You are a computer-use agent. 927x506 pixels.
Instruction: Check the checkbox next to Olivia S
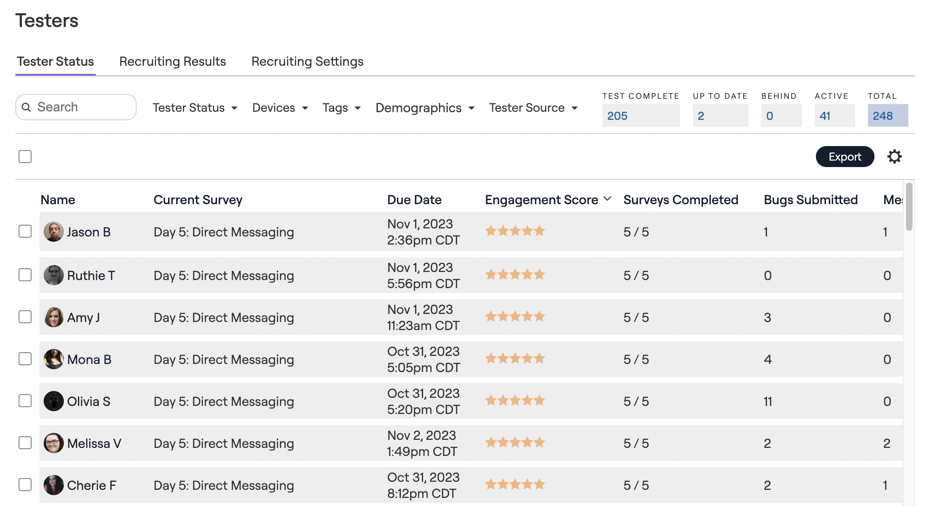tap(25, 401)
